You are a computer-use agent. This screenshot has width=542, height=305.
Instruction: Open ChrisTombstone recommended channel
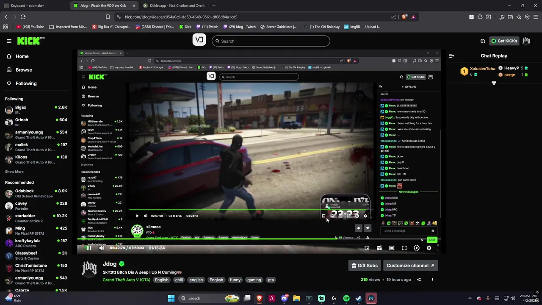point(36,268)
